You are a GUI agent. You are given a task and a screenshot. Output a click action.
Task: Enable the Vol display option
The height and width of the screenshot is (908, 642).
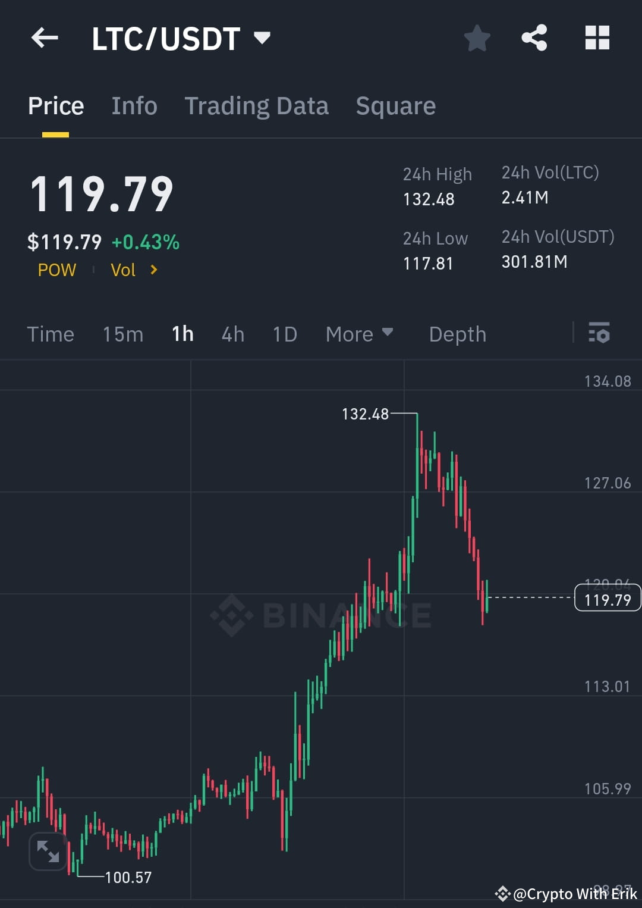coord(124,270)
